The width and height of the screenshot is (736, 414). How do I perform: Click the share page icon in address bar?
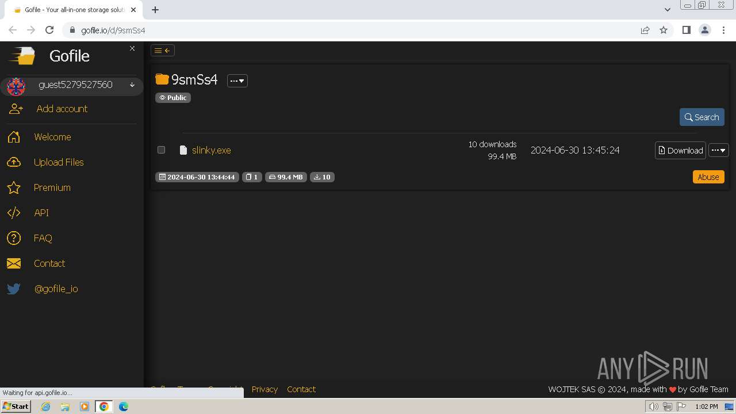[645, 30]
